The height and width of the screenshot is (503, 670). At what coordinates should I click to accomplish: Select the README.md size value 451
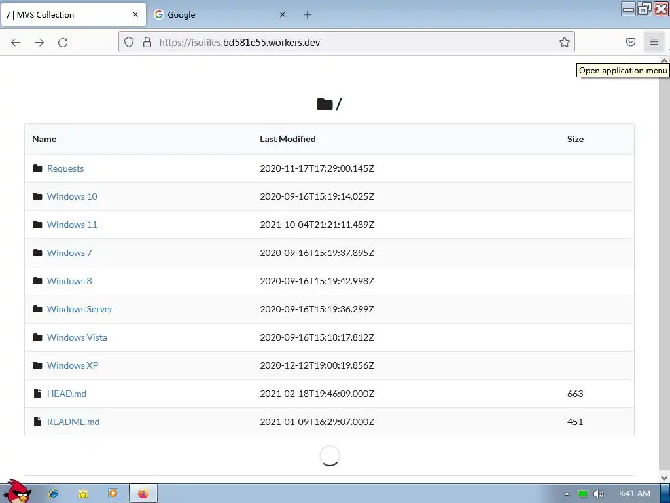click(x=575, y=422)
